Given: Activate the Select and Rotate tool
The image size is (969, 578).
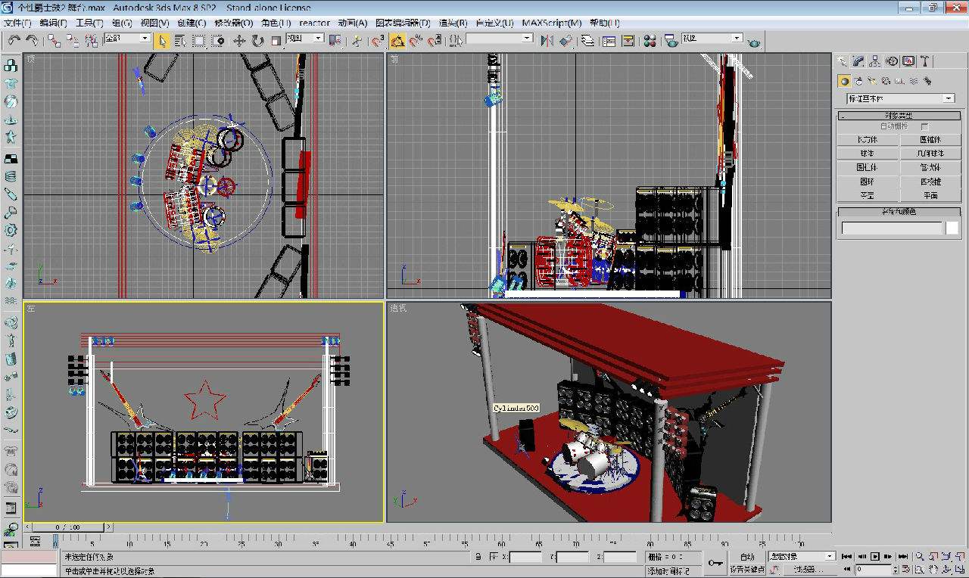Looking at the screenshot, I should pos(257,41).
